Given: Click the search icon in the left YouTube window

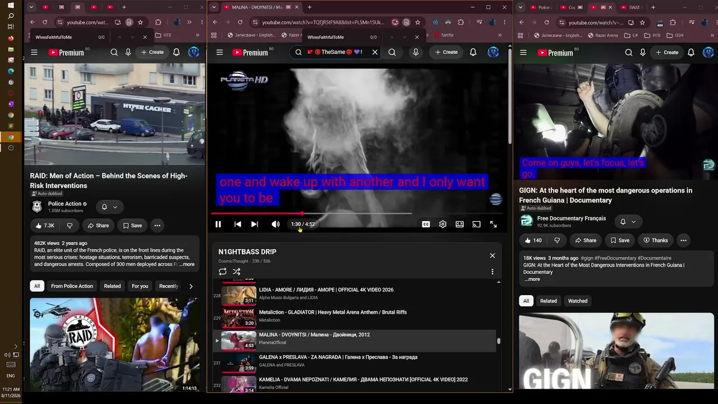Looking at the screenshot, I should [x=114, y=52].
